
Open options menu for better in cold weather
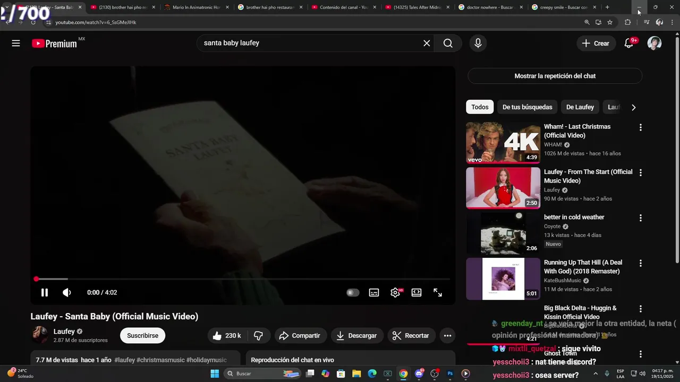click(x=640, y=218)
